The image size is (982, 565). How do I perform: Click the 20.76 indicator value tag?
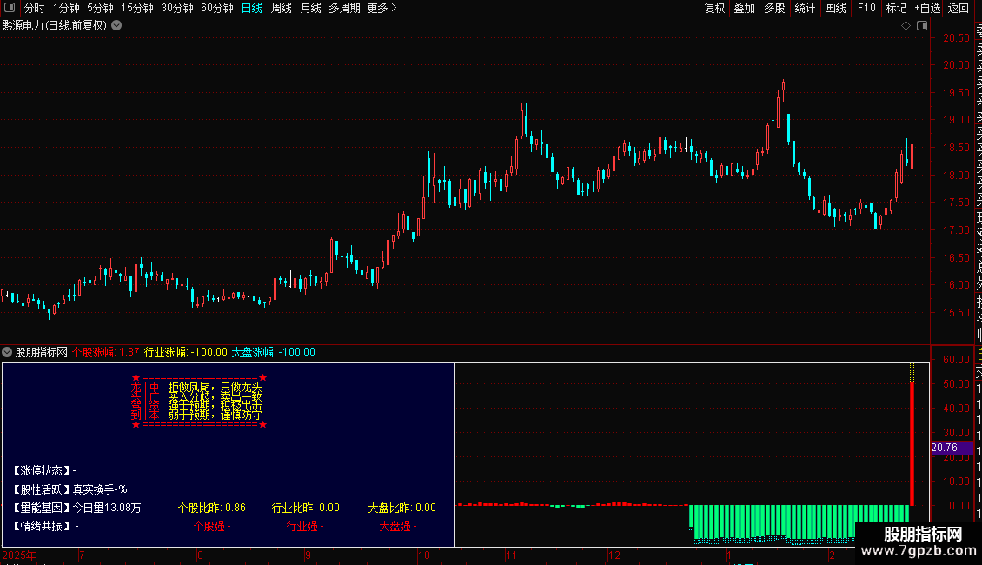(952, 448)
